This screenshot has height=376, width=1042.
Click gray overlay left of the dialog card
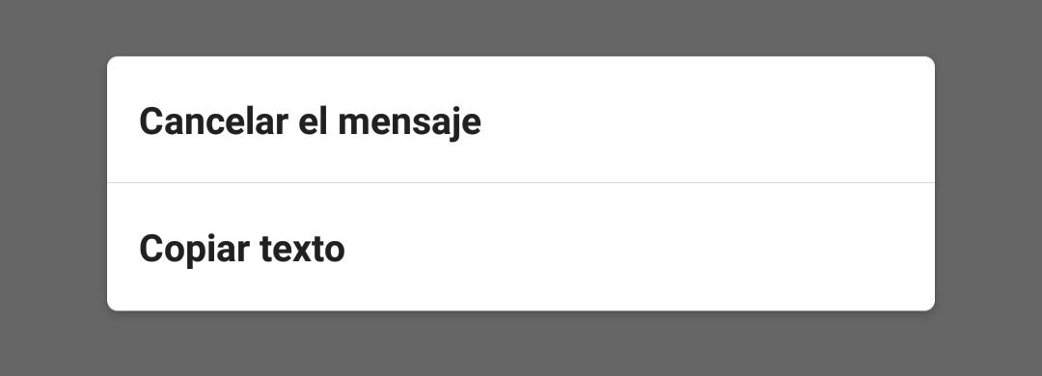[x=53, y=188]
